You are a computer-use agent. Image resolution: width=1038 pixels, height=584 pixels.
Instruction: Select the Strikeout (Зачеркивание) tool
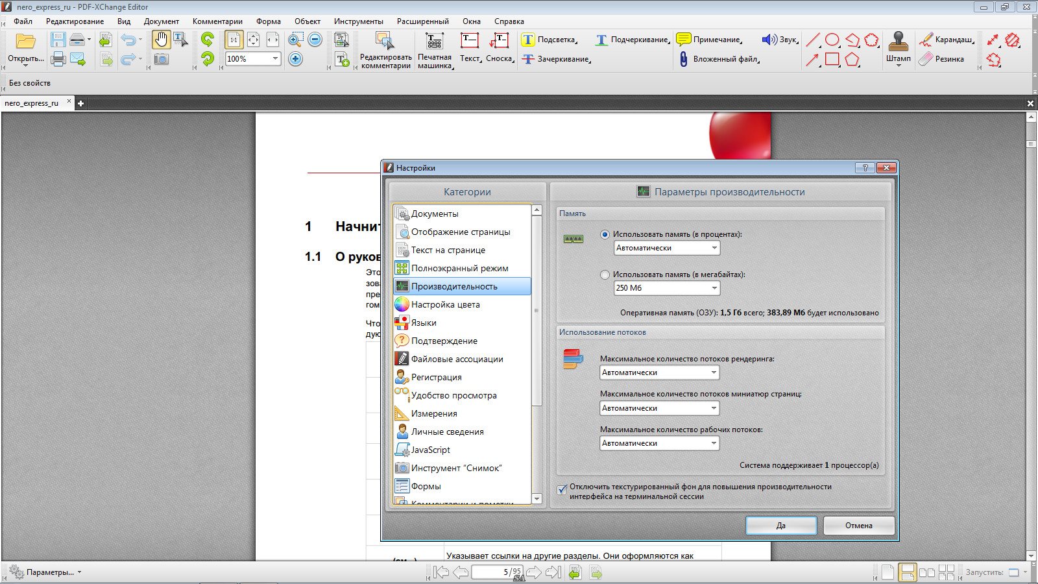click(556, 59)
